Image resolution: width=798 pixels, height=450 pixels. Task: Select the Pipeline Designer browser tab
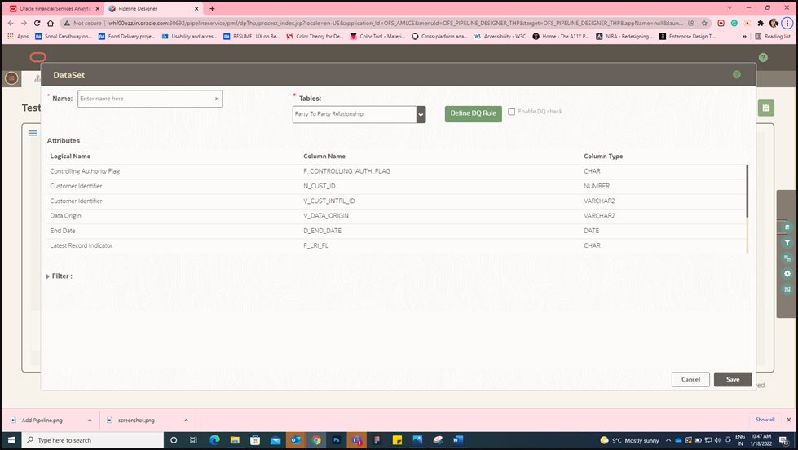pos(152,9)
